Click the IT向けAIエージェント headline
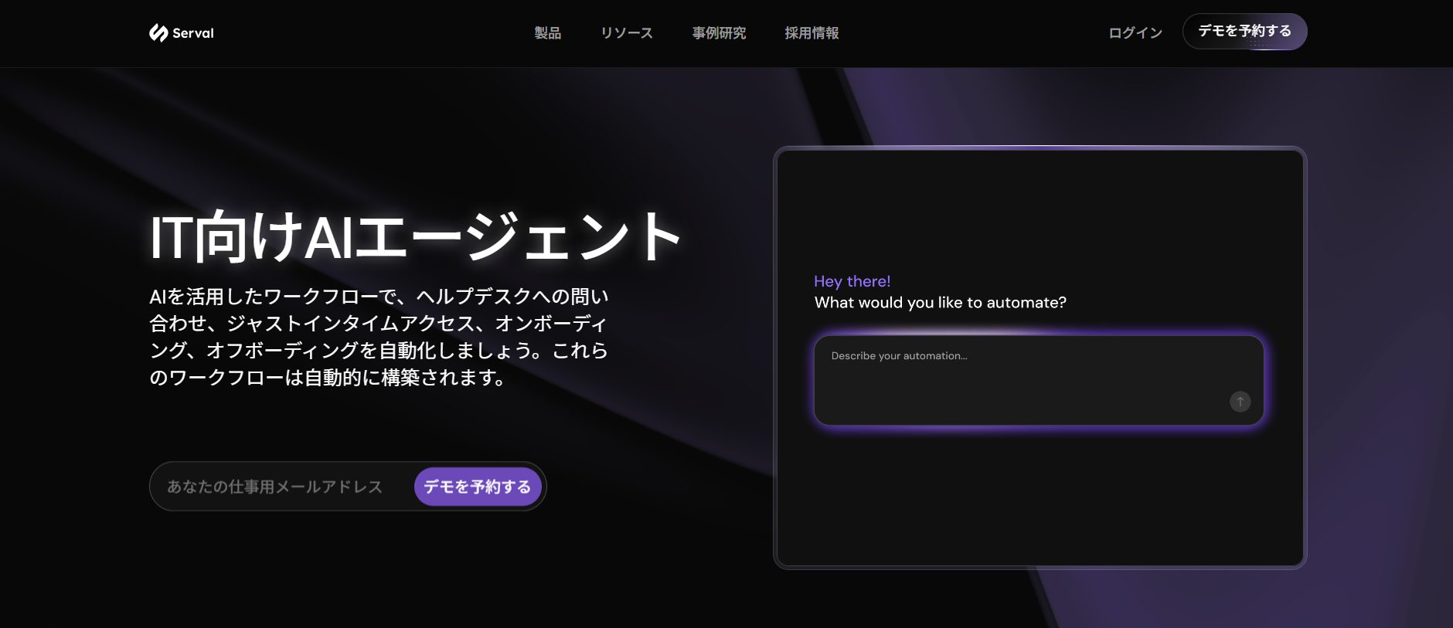This screenshot has height=628, width=1453. [416, 237]
